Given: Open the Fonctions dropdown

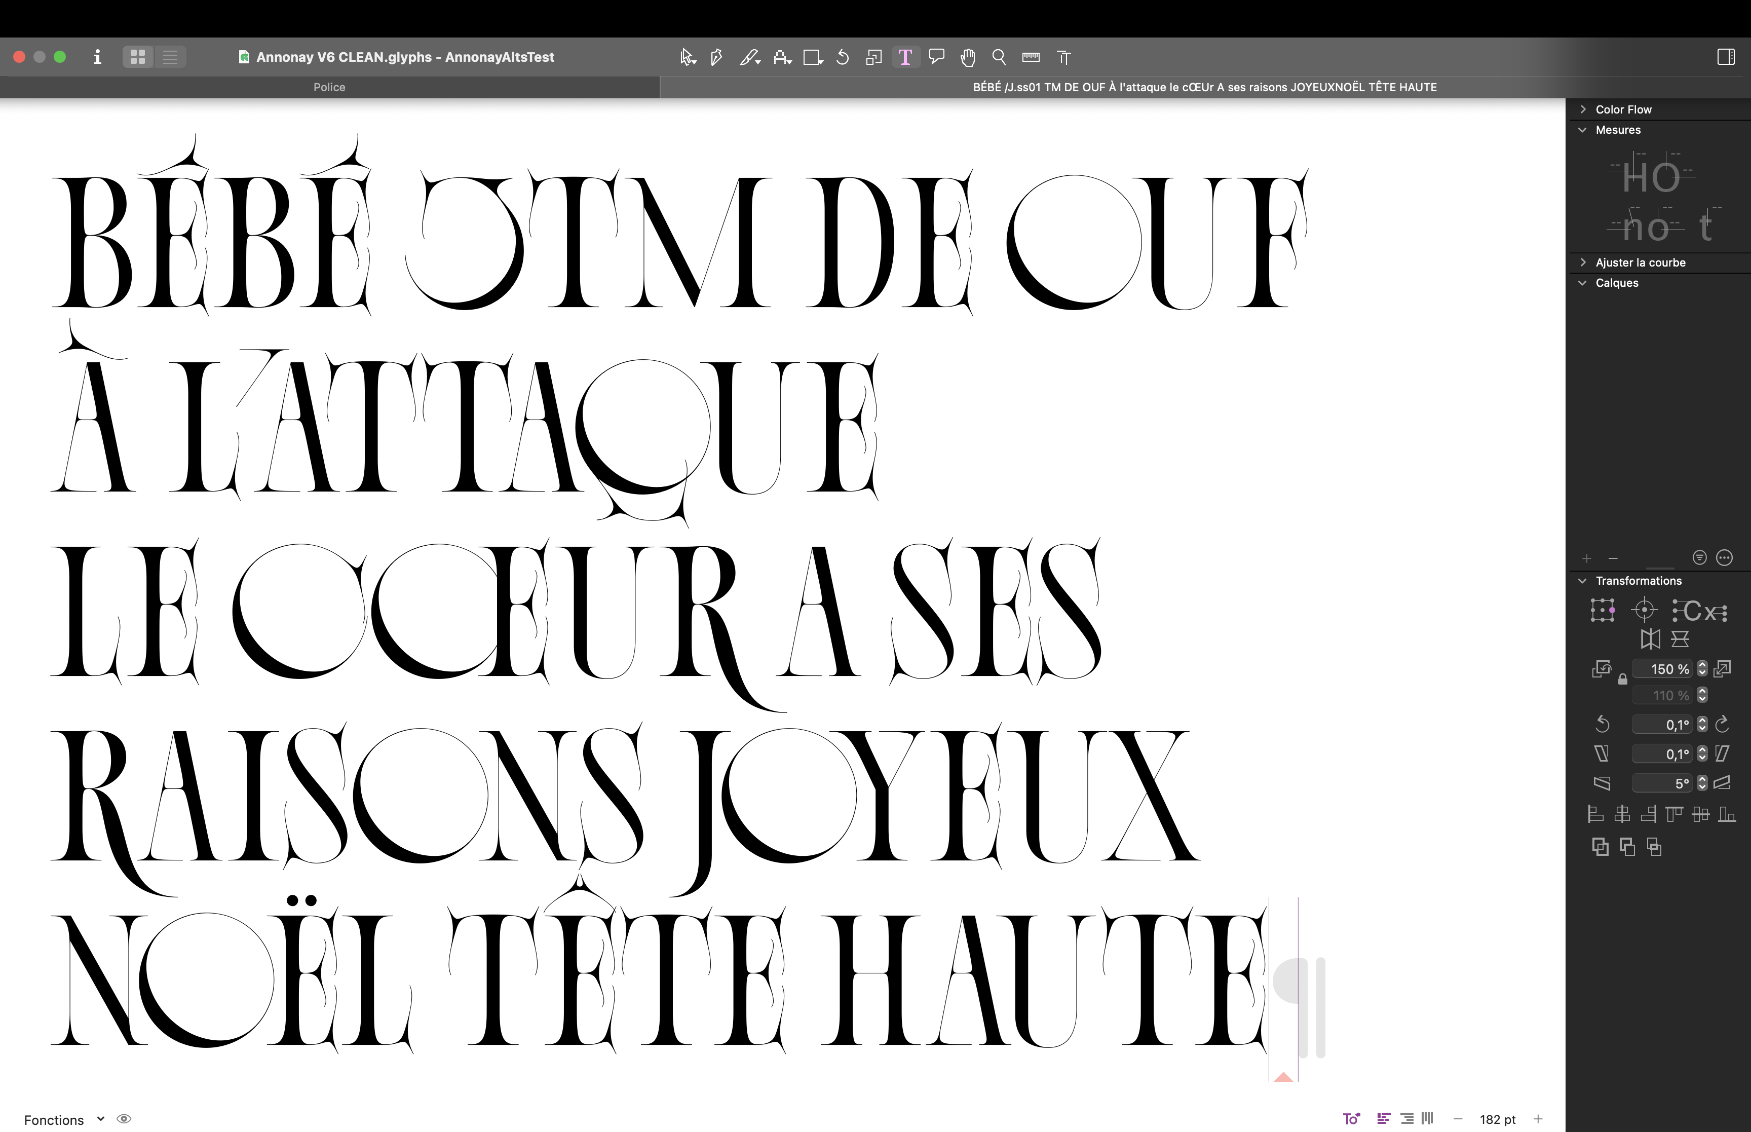Looking at the screenshot, I should [64, 1119].
